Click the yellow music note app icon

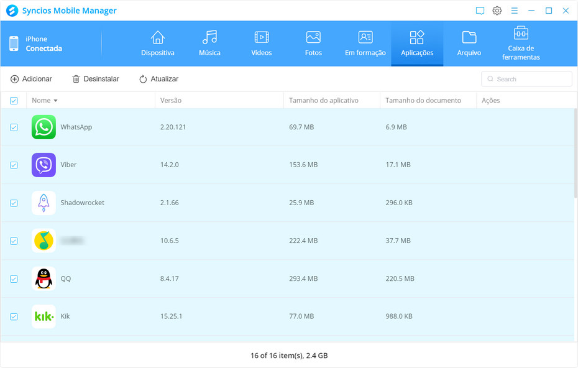(44, 241)
